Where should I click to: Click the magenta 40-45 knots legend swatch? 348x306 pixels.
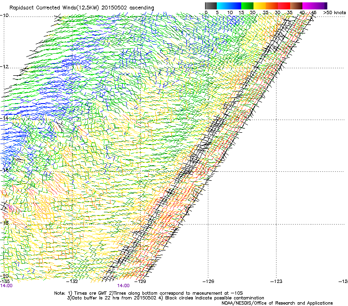308,6
